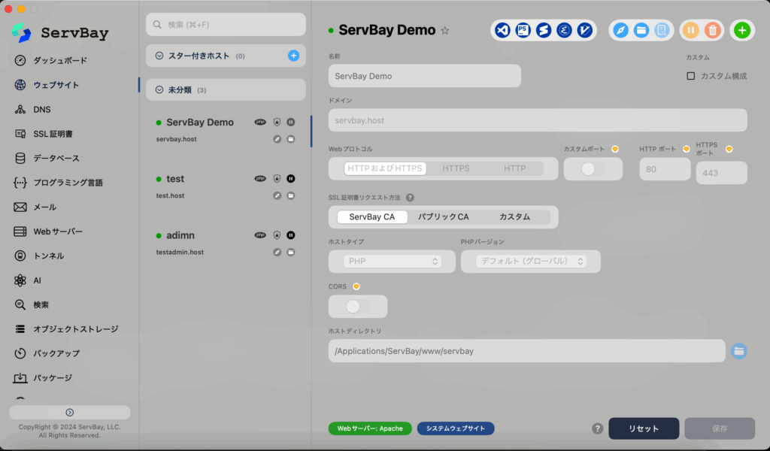This screenshot has height=451, width=770.
Task: Browse for host directory with folder button
Action: click(739, 351)
